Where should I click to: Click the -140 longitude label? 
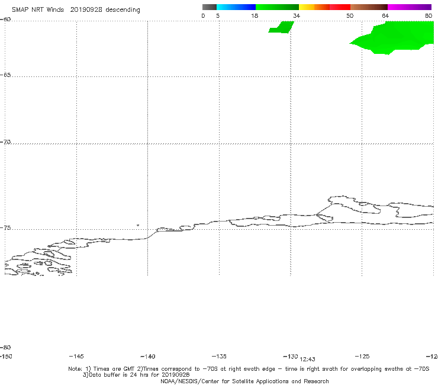coord(148,357)
